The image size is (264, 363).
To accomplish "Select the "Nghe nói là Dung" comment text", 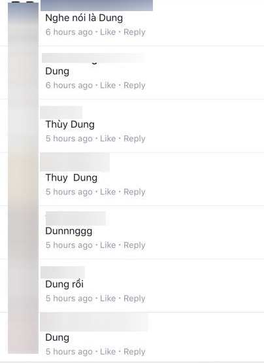I will tap(84, 18).
